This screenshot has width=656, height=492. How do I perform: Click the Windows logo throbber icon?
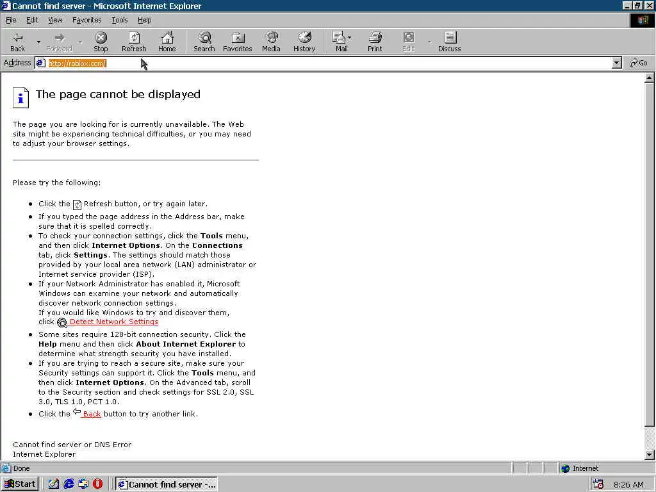click(642, 20)
